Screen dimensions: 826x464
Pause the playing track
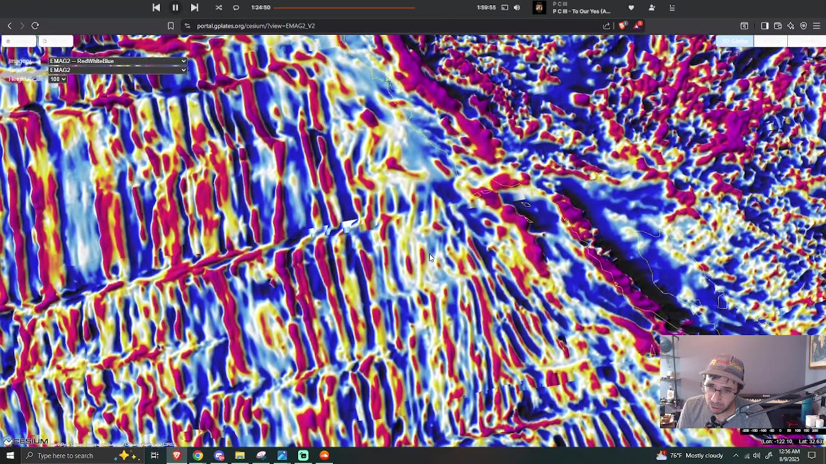click(175, 8)
